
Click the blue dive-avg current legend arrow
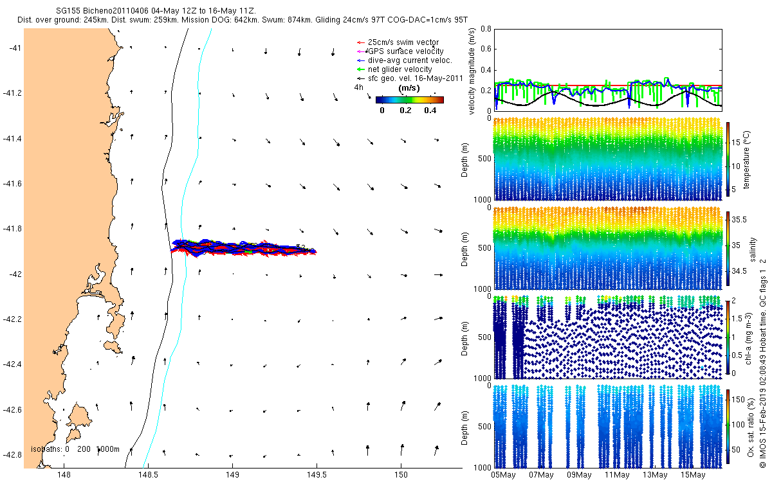360,60
